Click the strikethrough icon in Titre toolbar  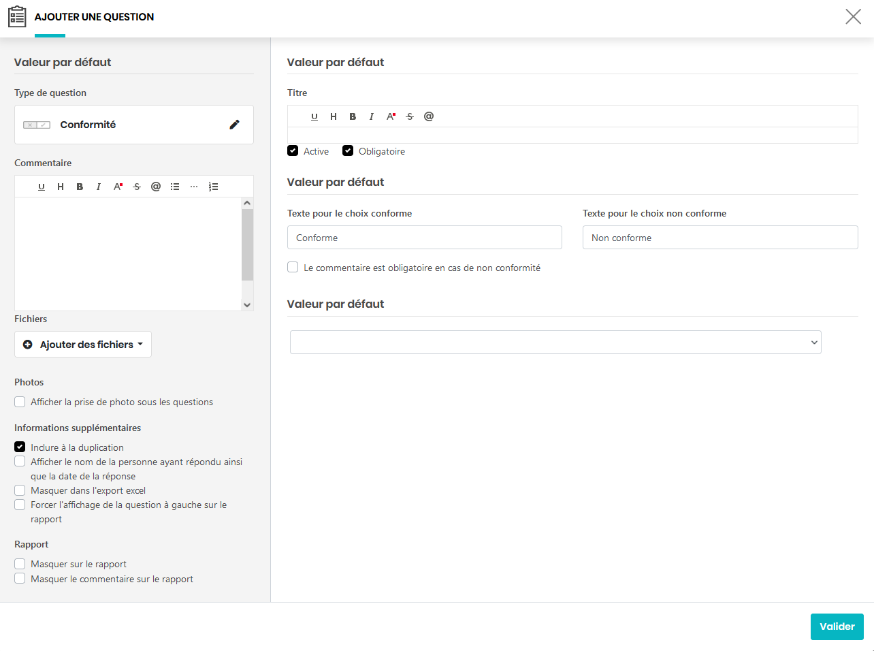click(x=410, y=116)
